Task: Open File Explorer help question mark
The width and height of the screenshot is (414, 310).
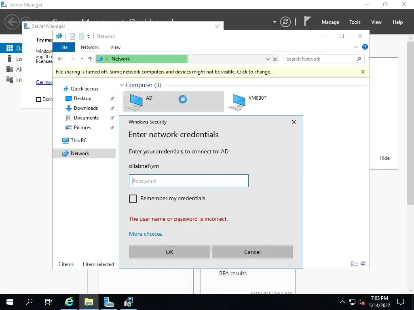Action: pyautogui.click(x=365, y=47)
